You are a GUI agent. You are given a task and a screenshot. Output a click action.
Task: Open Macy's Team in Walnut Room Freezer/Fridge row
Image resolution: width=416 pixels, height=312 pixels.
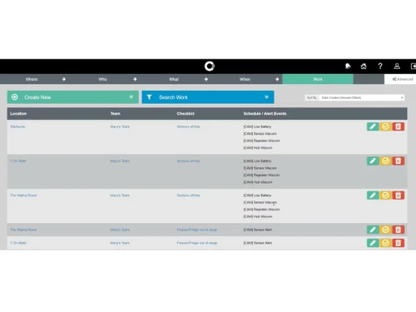pos(120,230)
